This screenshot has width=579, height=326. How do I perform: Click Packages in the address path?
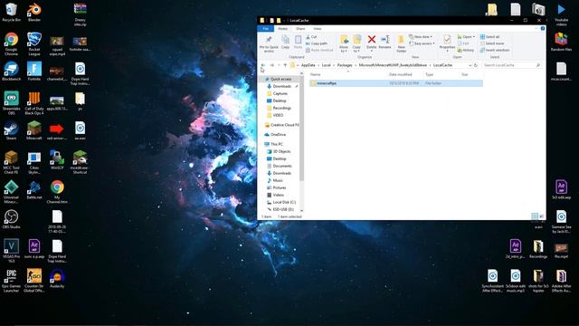[345, 65]
